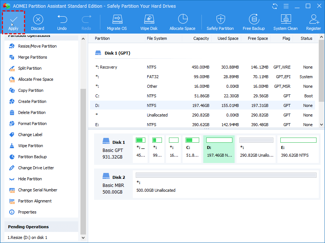Screen dimensions: 325x243
Task: Select Disk 2 unallocated 500.00GB block
Action: click(x=226, y=184)
